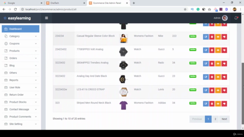
Task: Deactivate Striped Men Round Neck Black with thumbs-down
Action: (224, 104)
